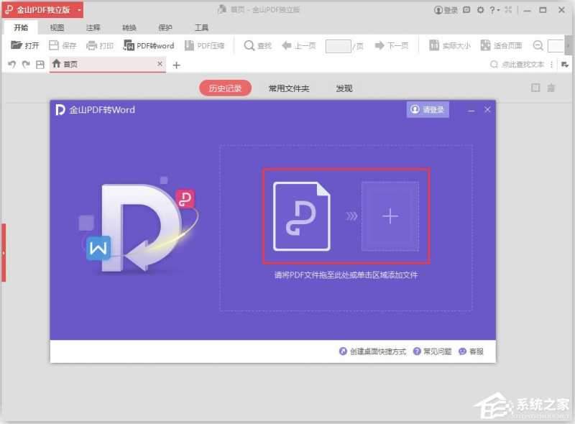The width and height of the screenshot is (575, 424).
Task: Undo the last action
Action: tap(10, 64)
